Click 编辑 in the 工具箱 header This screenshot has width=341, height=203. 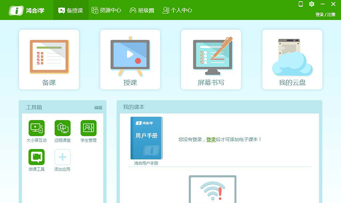pos(98,107)
